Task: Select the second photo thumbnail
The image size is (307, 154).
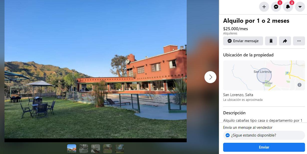Action: 84,149
